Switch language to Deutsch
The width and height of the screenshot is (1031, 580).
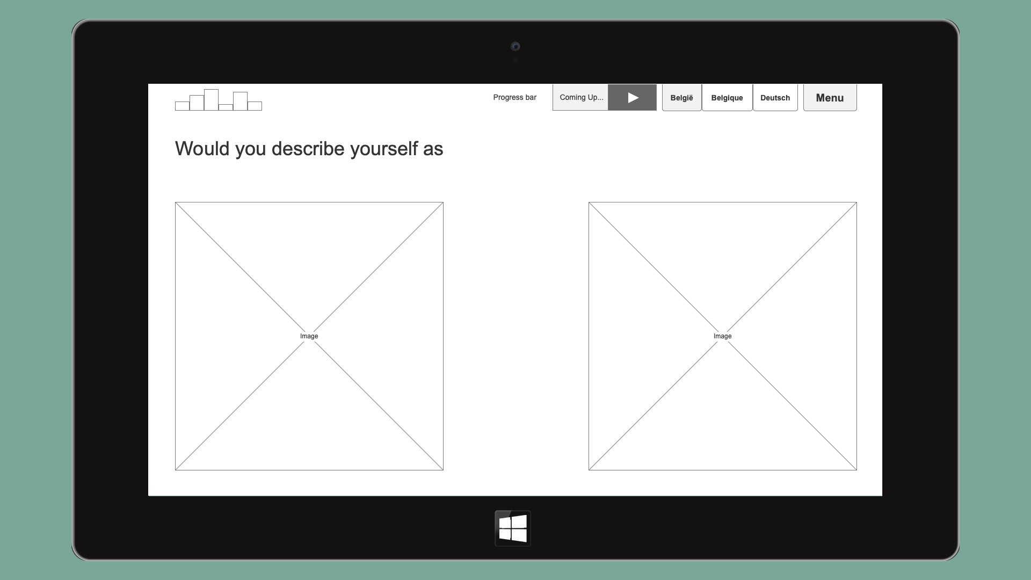[x=775, y=98]
